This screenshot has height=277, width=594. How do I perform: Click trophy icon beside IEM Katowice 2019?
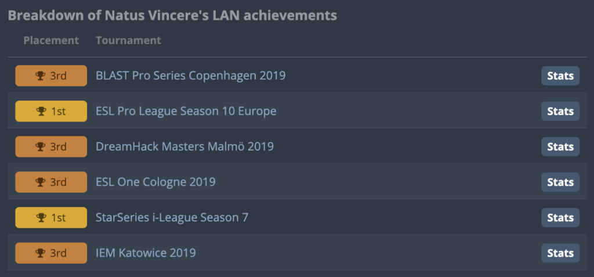point(41,253)
